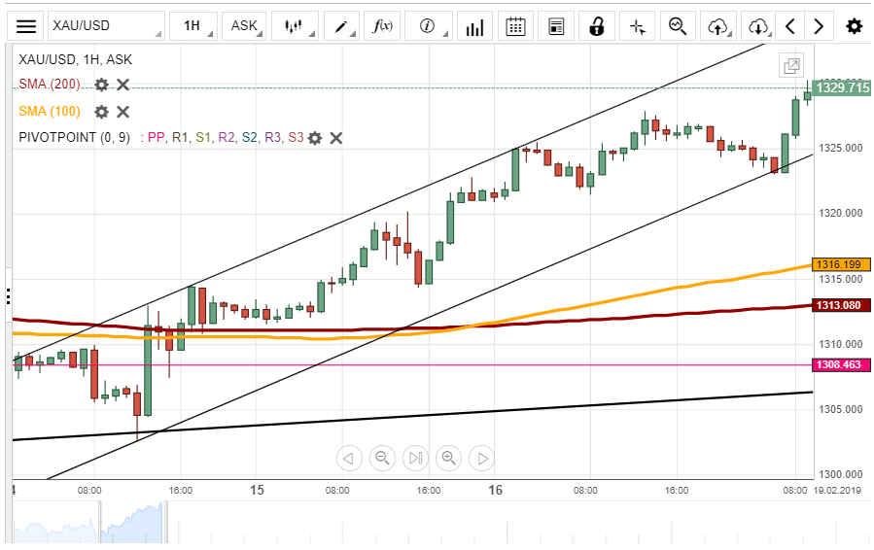Open chart settings gear in toolbar
The height and width of the screenshot is (550, 874).
pyautogui.click(x=854, y=26)
